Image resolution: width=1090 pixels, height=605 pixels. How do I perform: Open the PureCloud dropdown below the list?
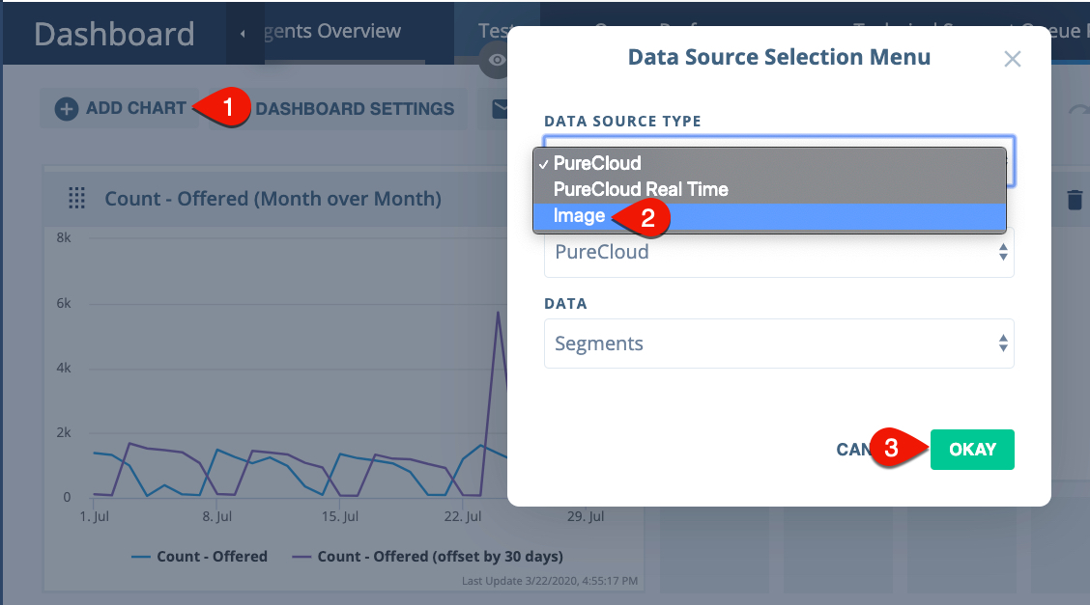779,253
